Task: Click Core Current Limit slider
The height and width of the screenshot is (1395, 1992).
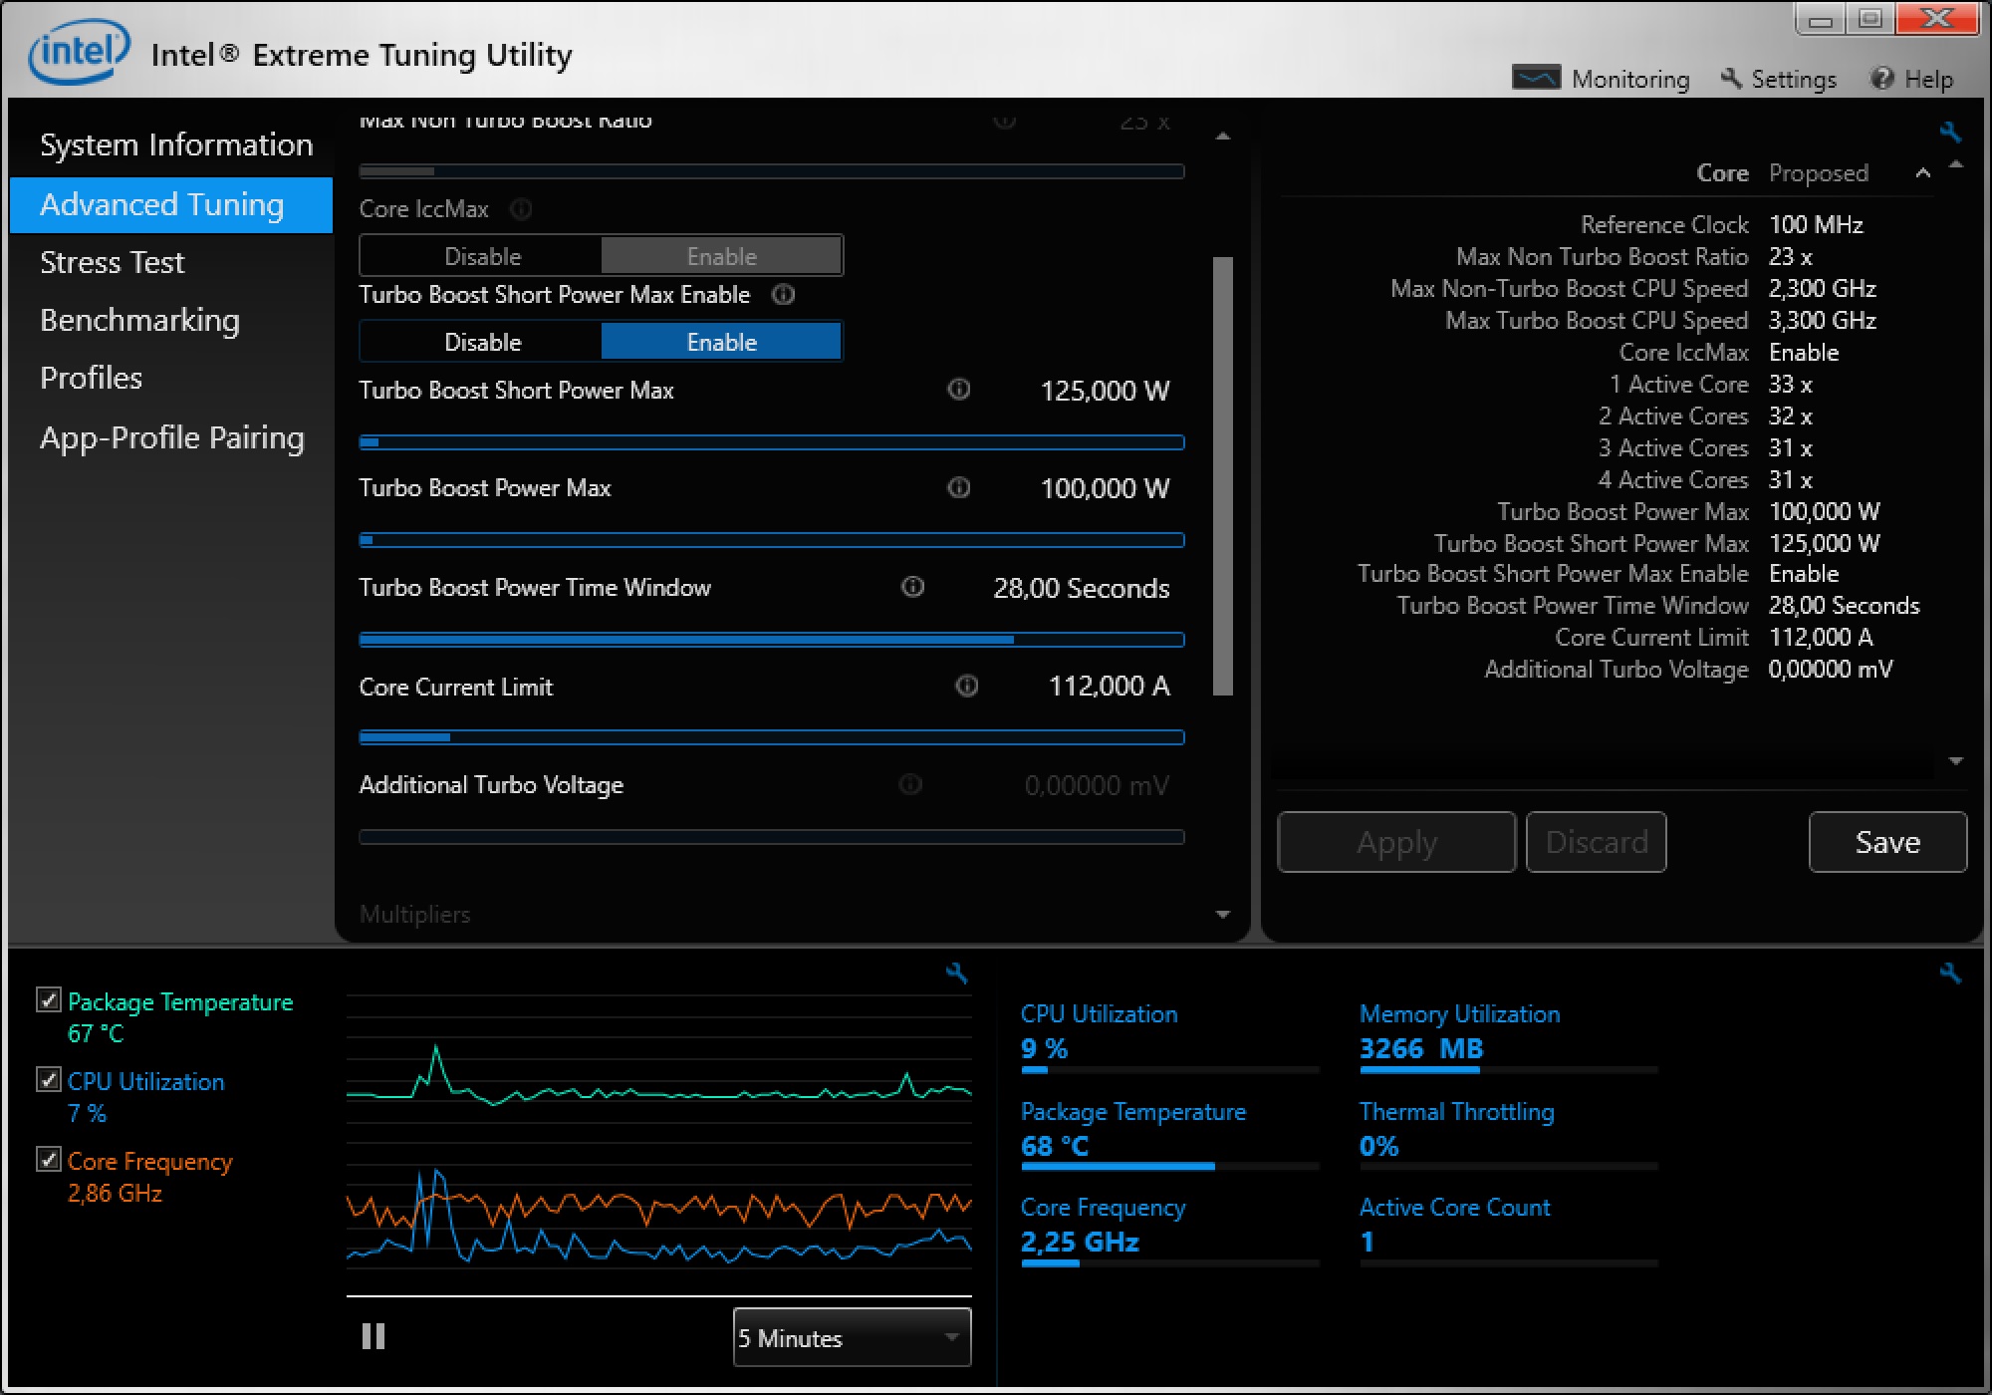Action: click(772, 737)
